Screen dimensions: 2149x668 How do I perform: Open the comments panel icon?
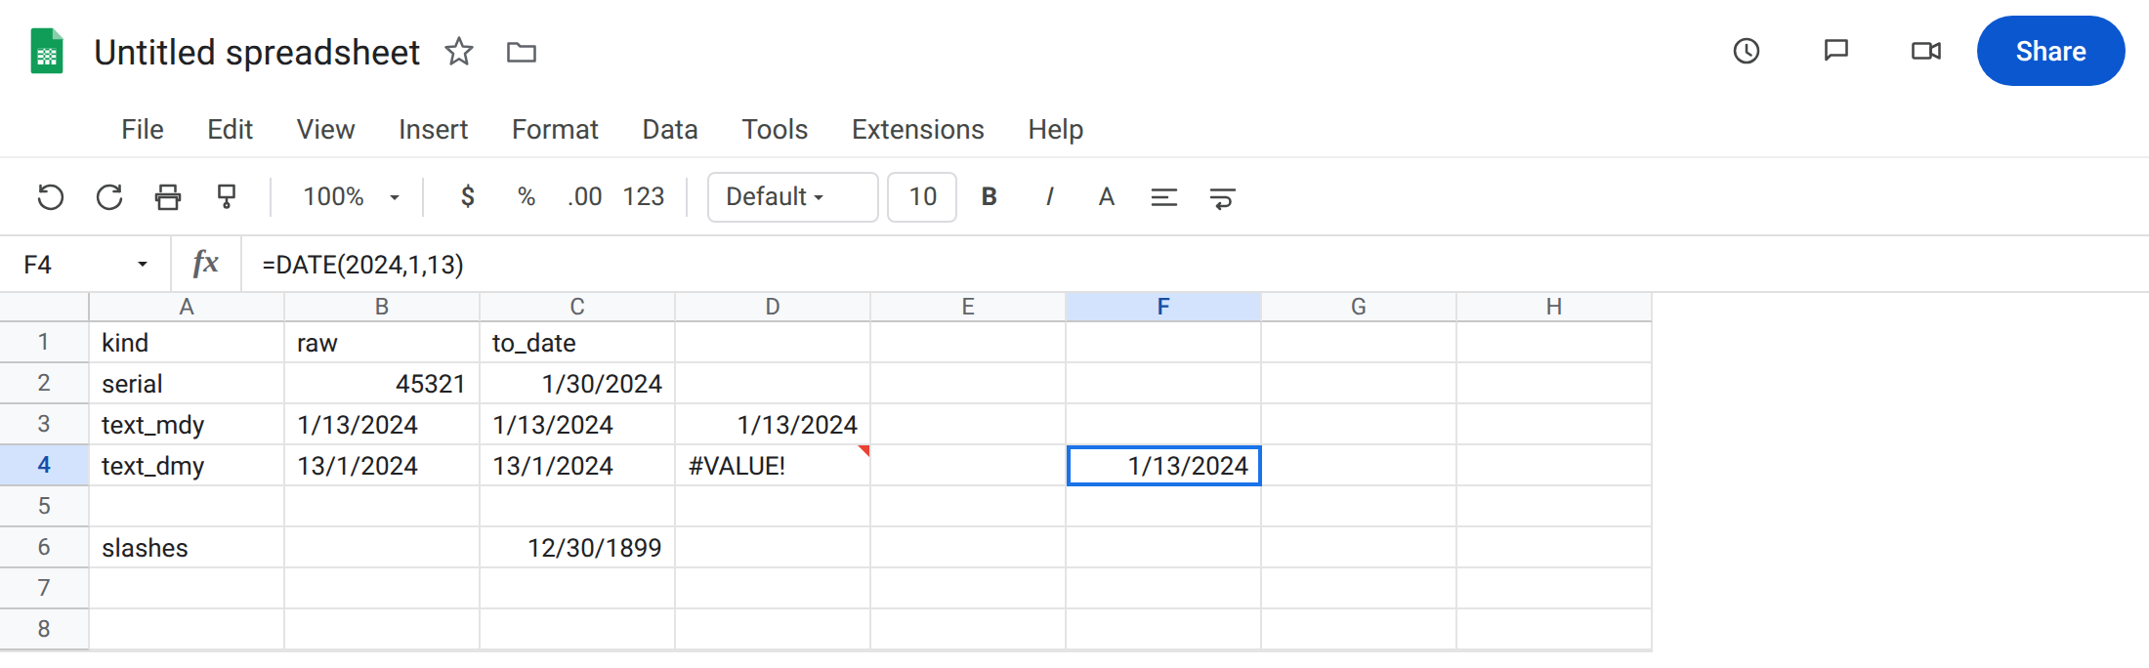click(x=1836, y=51)
